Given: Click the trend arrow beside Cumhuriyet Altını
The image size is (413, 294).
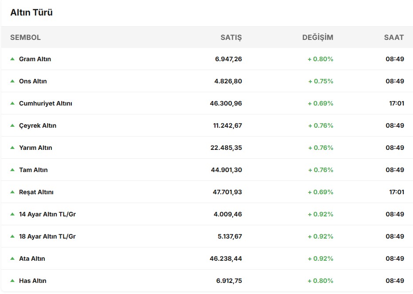Looking at the screenshot, I should (12, 103).
